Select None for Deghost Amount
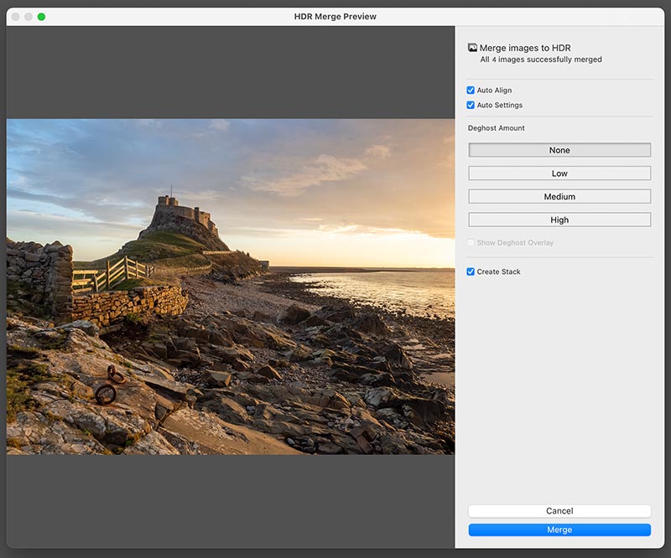 coord(559,150)
